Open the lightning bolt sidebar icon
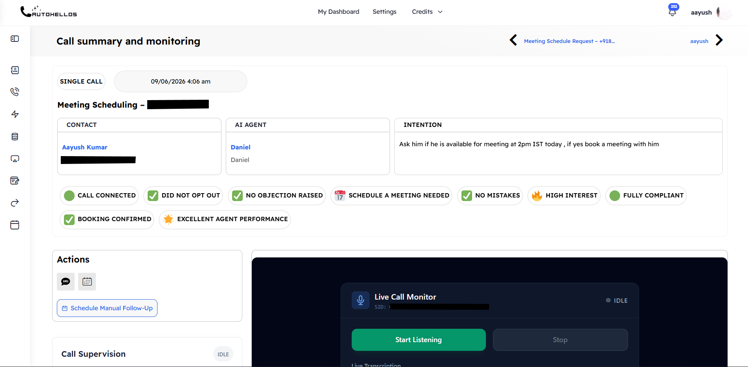 [15, 114]
